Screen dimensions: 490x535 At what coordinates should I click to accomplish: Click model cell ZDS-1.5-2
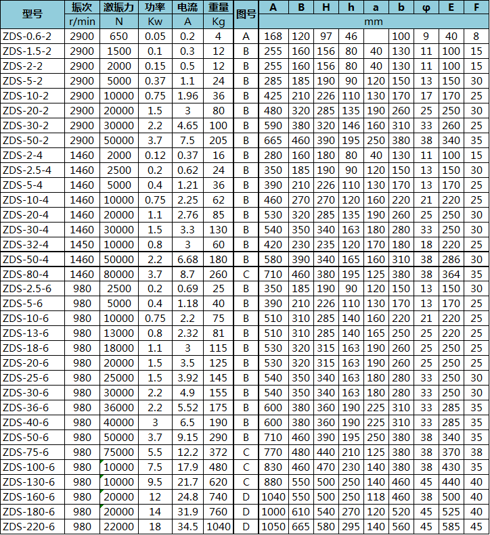32,51
